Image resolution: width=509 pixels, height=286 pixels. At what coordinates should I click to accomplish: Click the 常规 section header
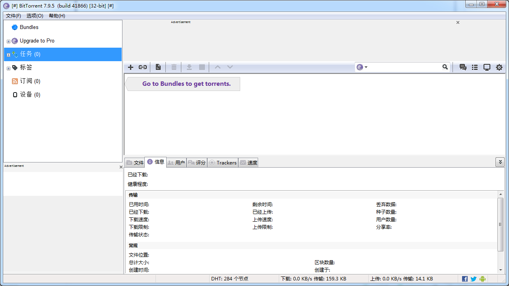click(x=133, y=245)
